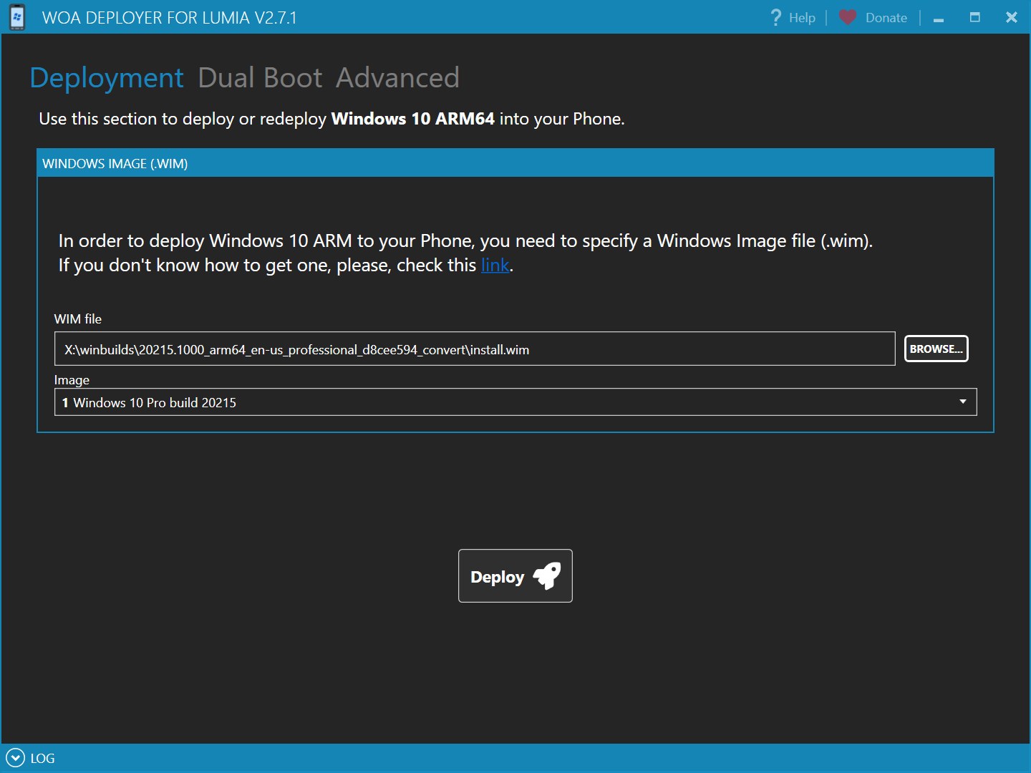Click the 'WIM file' label
1031x773 pixels.
(x=78, y=319)
